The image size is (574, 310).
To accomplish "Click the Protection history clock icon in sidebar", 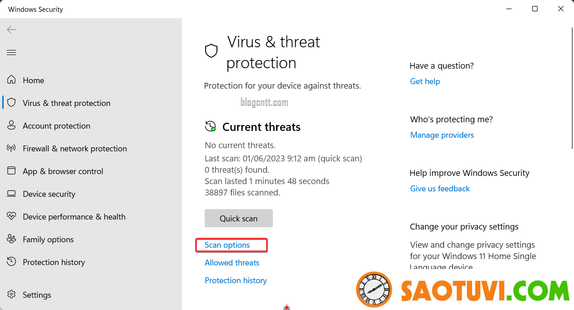I will (x=11, y=262).
